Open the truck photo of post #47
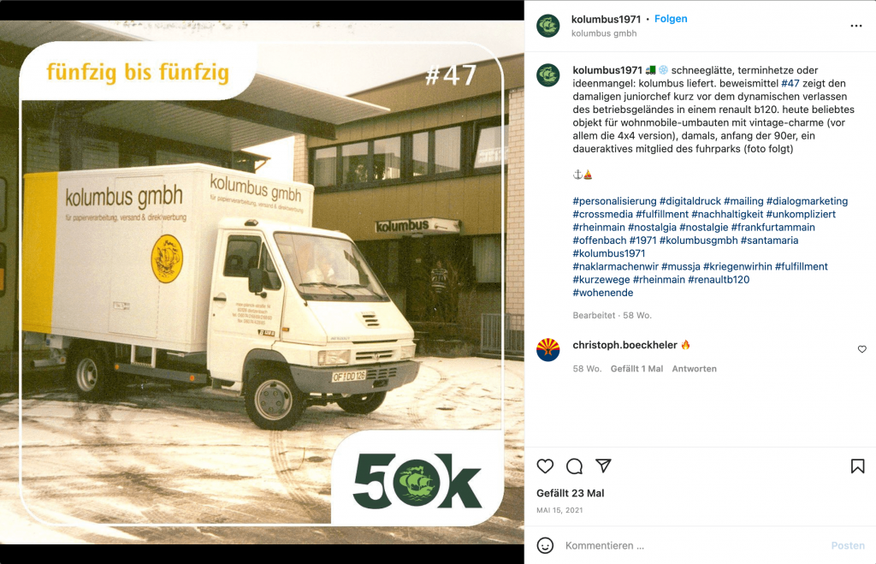 pos(262,282)
